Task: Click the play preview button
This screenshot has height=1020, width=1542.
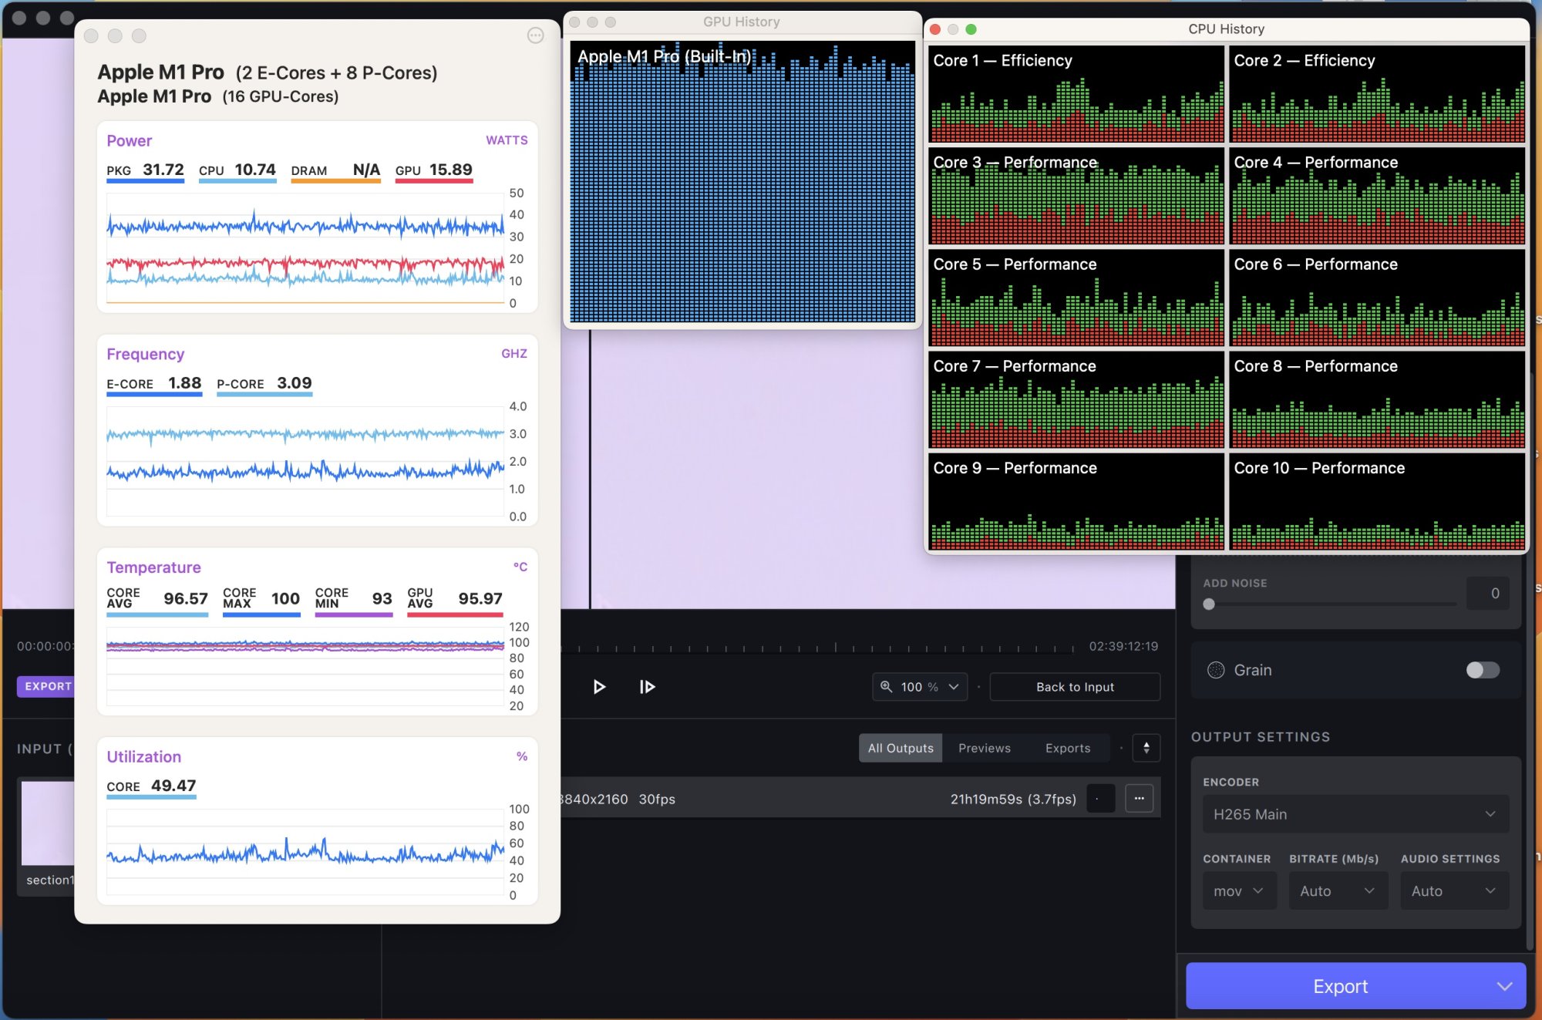Action: (599, 686)
